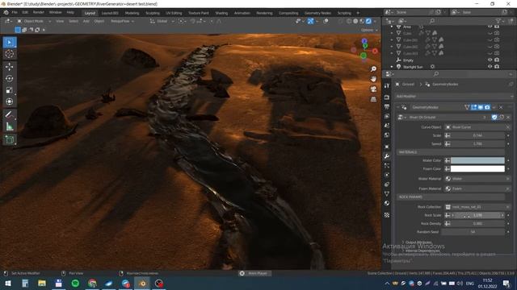
Task: Clear the River Curve object field
Action: 508,127
